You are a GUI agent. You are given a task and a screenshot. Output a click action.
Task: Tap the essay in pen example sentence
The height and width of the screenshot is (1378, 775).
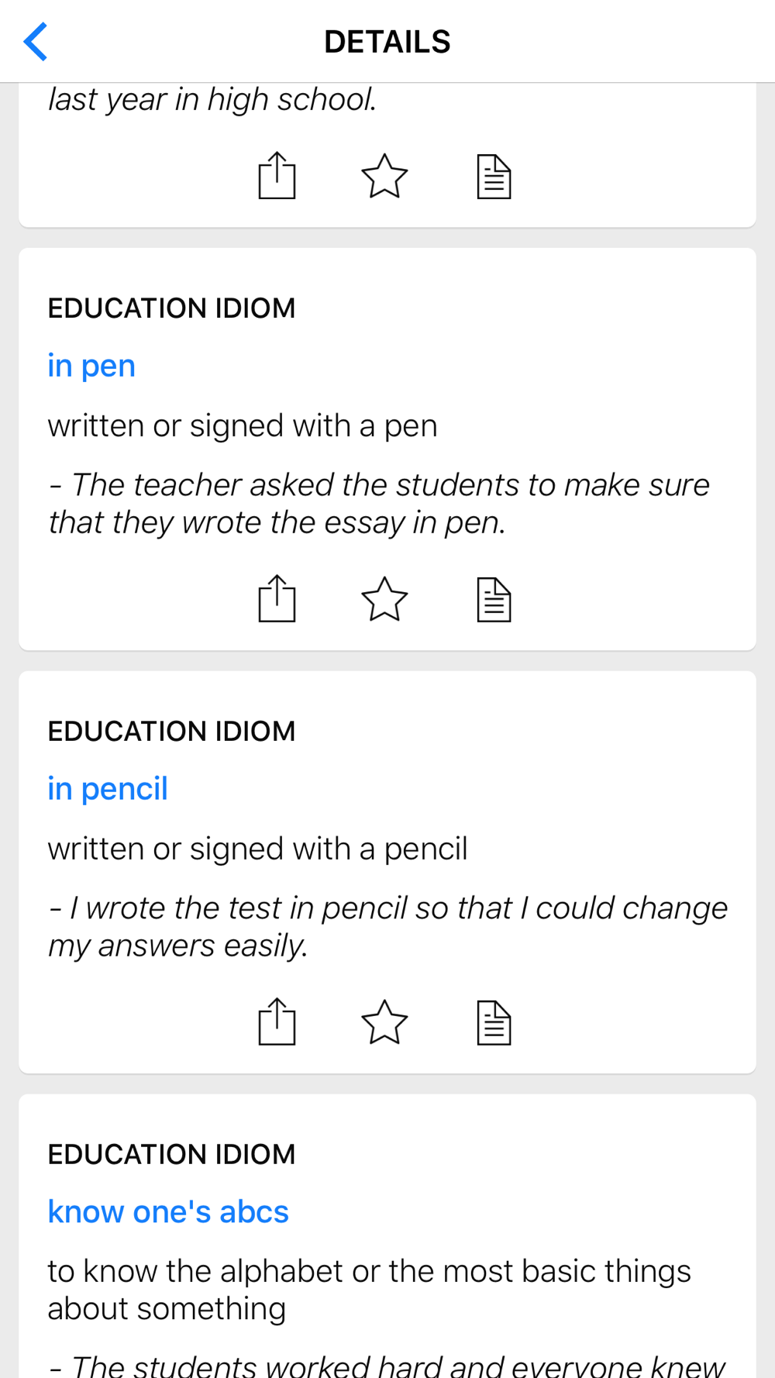click(x=379, y=504)
